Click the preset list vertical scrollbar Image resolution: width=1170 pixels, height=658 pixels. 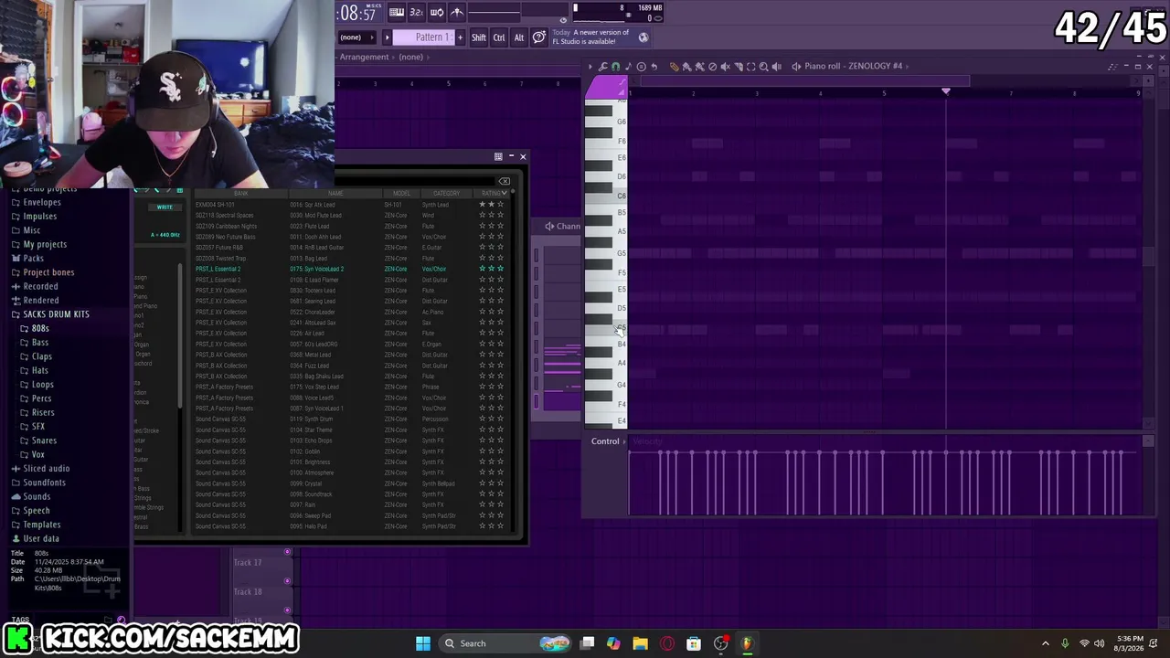point(515,361)
